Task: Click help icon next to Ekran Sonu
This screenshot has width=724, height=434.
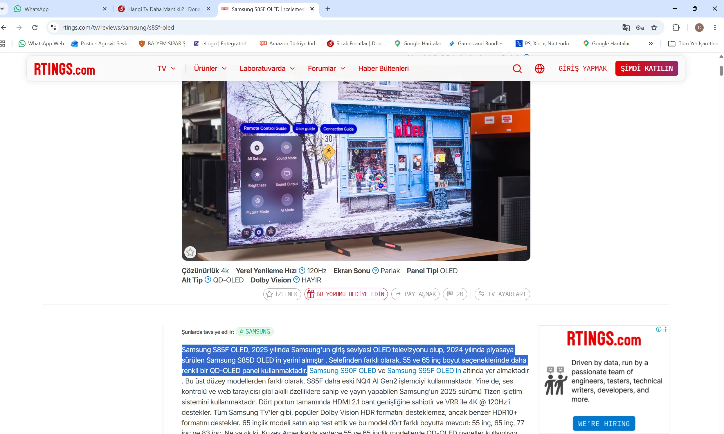Action: (x=375, y=271)
